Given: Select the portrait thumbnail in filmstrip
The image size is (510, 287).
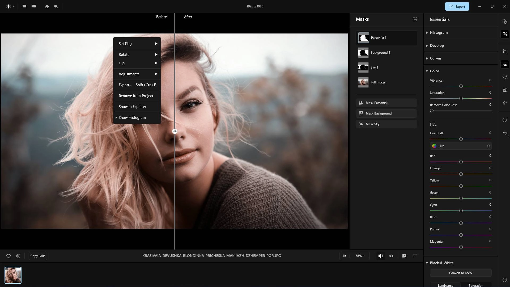Looking at the screenshot, I should 13,275.
